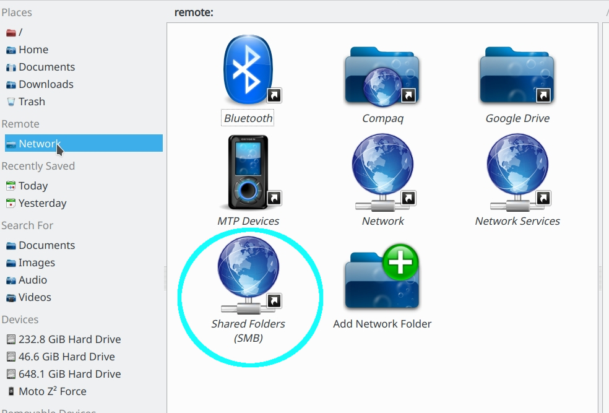Open the Bluetooth icon
The height and width of the screenshot is (413, 609).
248,71
